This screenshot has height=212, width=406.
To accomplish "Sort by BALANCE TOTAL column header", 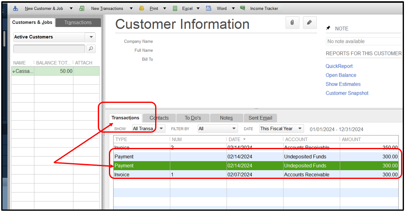I will pyautogui.click(x=53, y=63).
